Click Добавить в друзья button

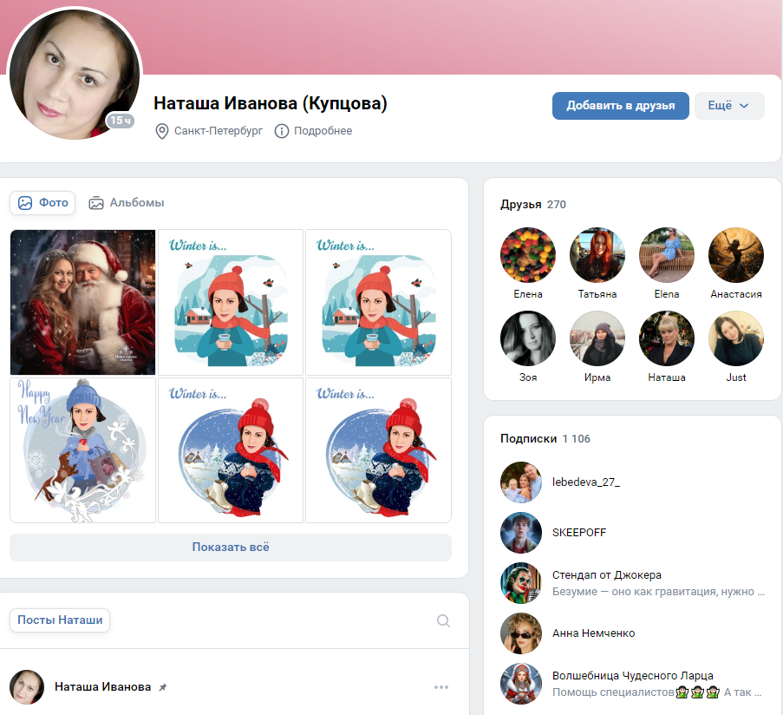(x=621, y=105)
